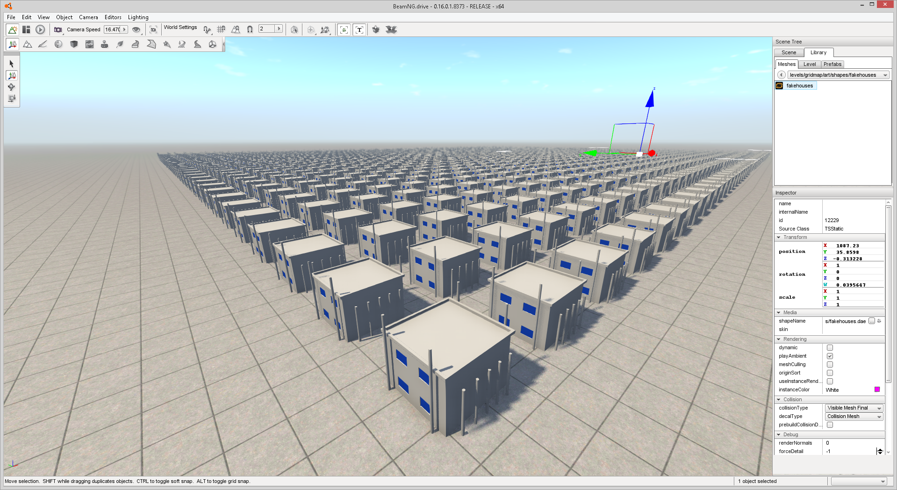
Task: Enable the meshCulling checkbox
Action: point(830,365)
